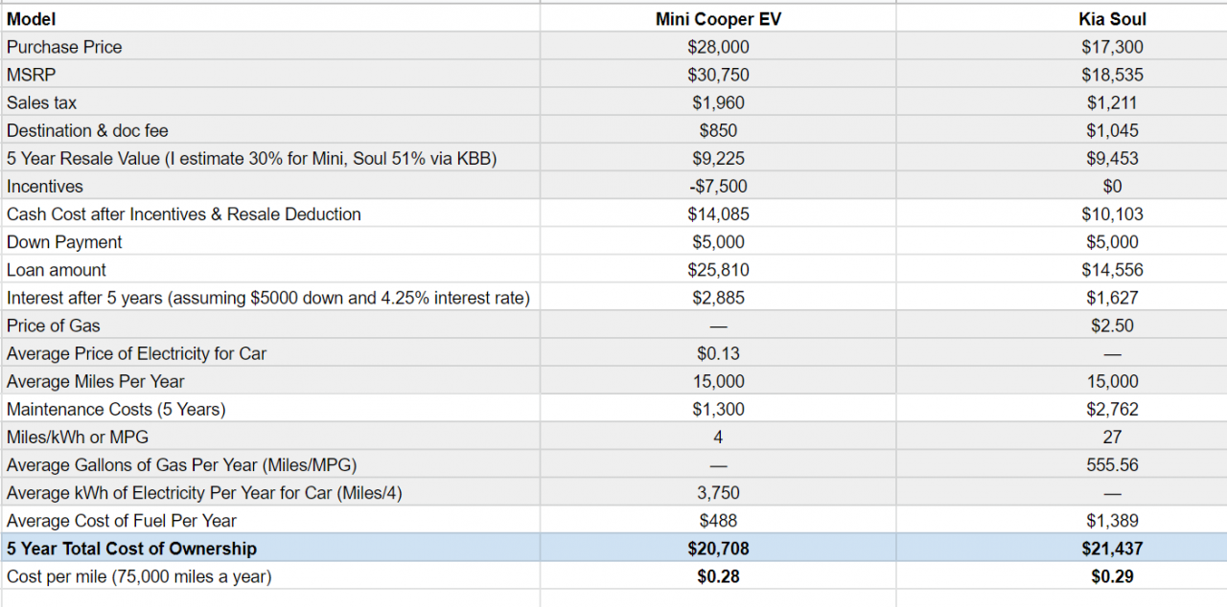Screen dimensions: 1227x607
Task: Select the "5 Year Total Cost of Ownership" label
Action: point(131,549)
